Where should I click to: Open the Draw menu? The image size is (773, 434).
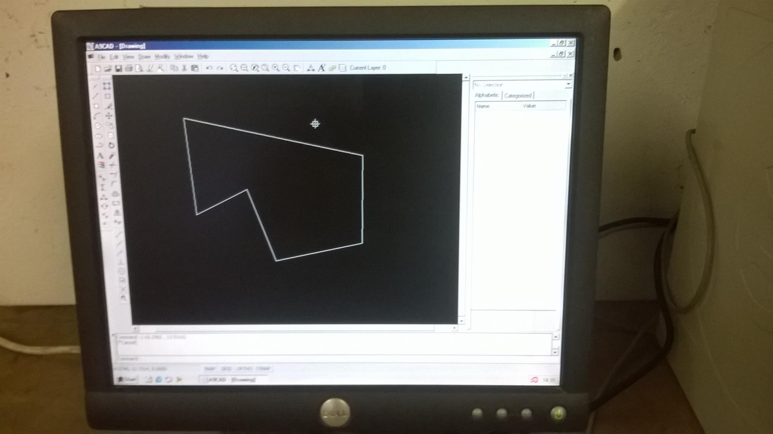pos(144,57)
